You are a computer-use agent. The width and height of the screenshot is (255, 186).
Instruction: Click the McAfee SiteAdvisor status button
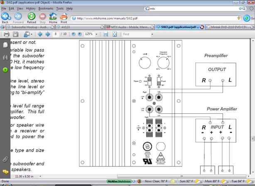[x=119, y=181]
